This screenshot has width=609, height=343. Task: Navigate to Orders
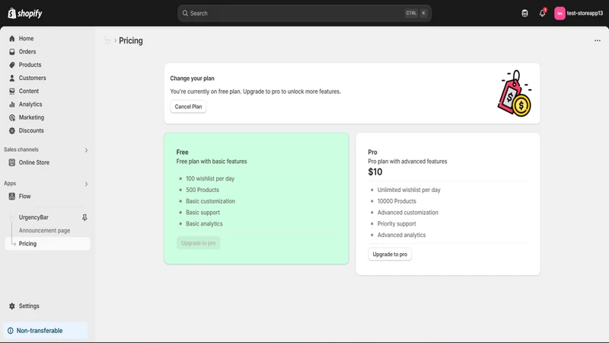click(x=27, y=52)
